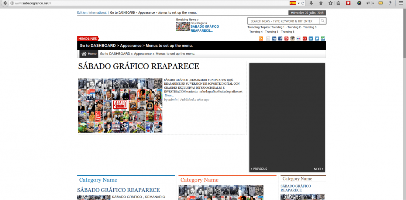Select Trending 1 topic
The height and width of the screenshot is (200, 406).
pyautogui.click(x=278, y=27)
